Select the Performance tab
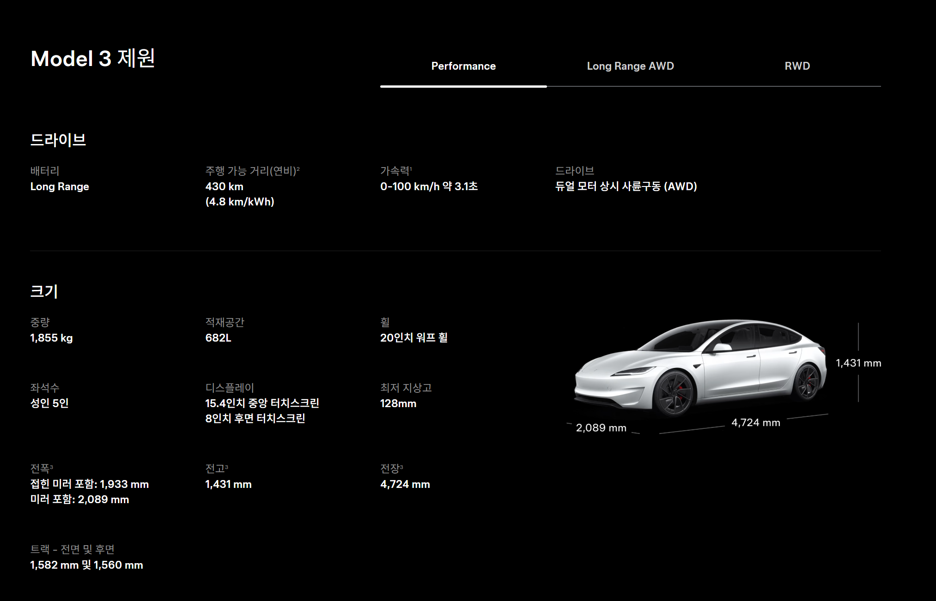This screenshot has height=601, width=936. click(463, 66)
